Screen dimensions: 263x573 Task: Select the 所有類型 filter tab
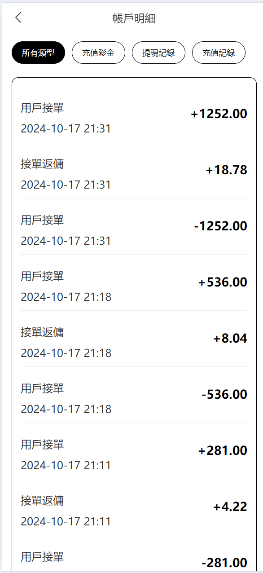coord(38,53)
